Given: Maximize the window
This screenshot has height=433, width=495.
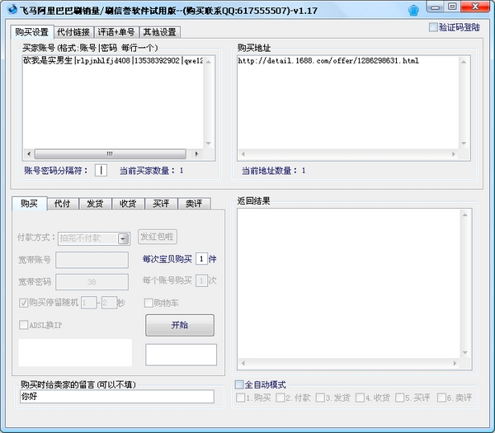Looking at the screenshot, I should [x=452, y=7].
